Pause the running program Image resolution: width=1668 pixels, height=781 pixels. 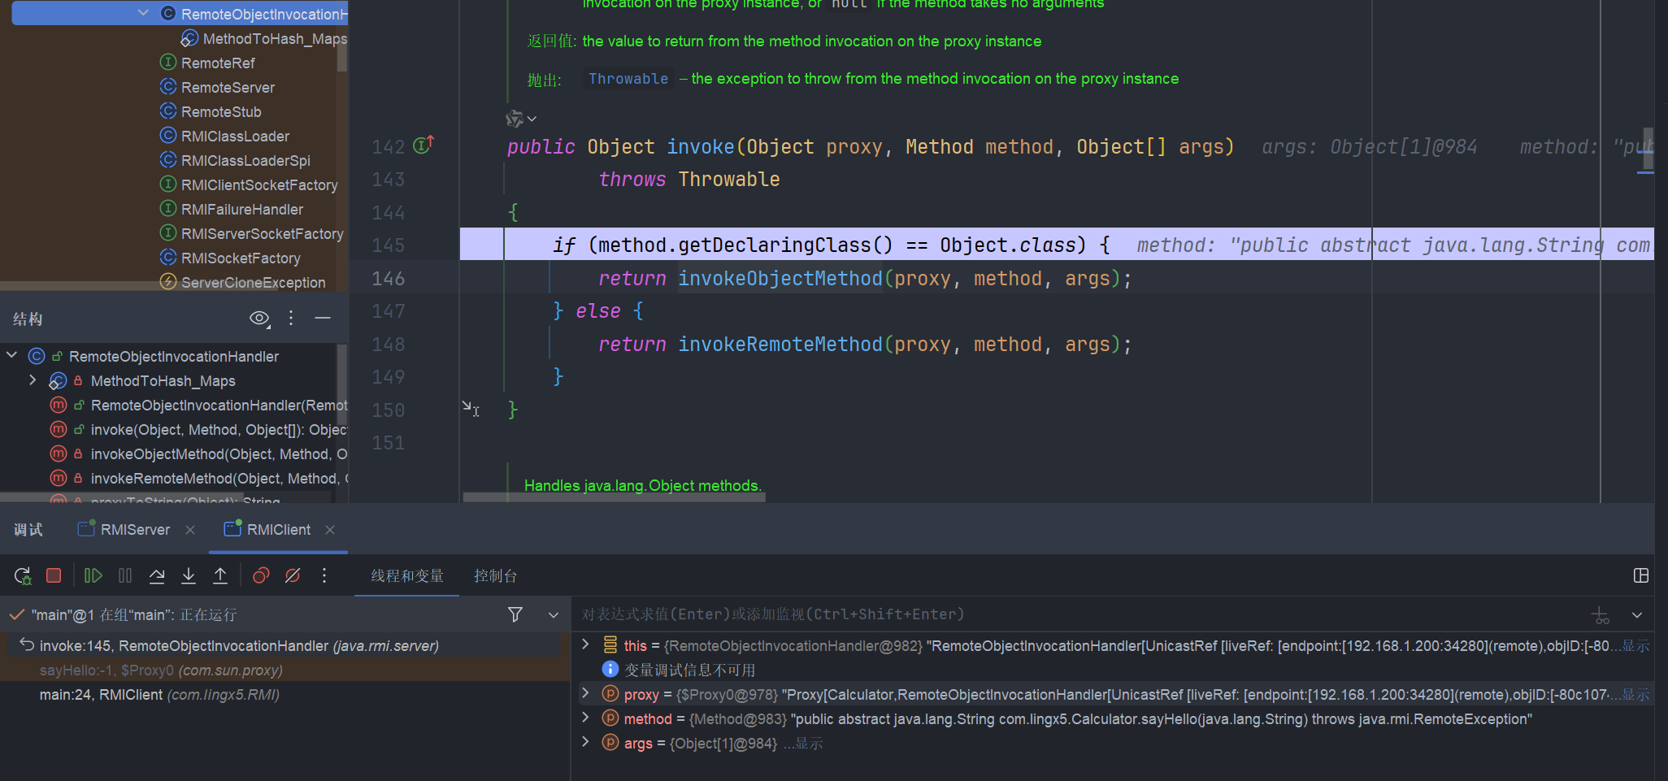(x=125, y=576)
